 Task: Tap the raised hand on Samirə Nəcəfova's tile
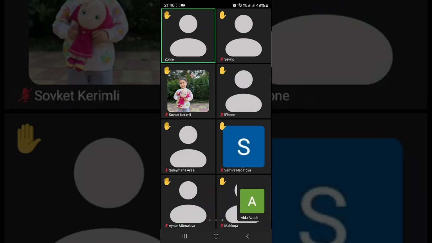(222, 126)
